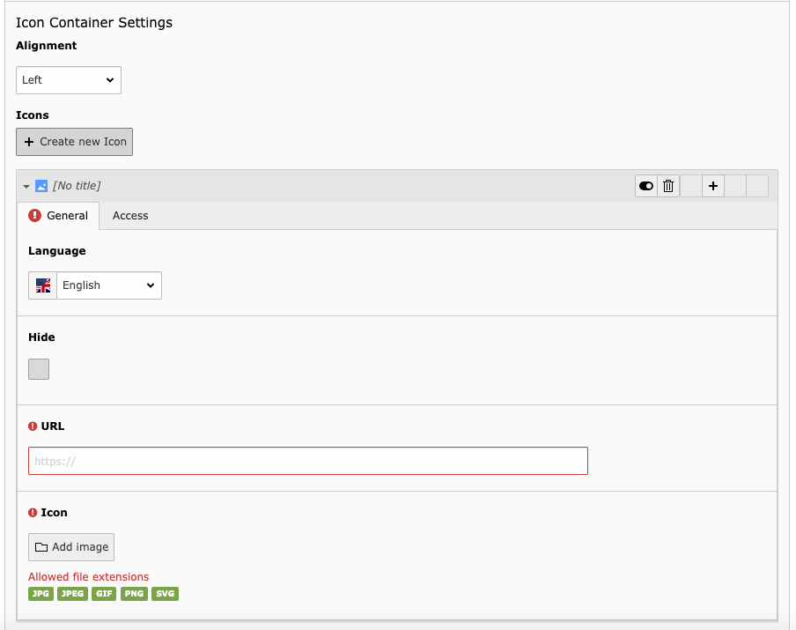Screen dimensions: 796x630
Task: Switch to the Access tab
Action: point(130,216)
